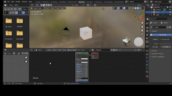The height and width of the screenshot is (96, 172).
Task: Open the Physics properties tab
Action: [147, 61]
